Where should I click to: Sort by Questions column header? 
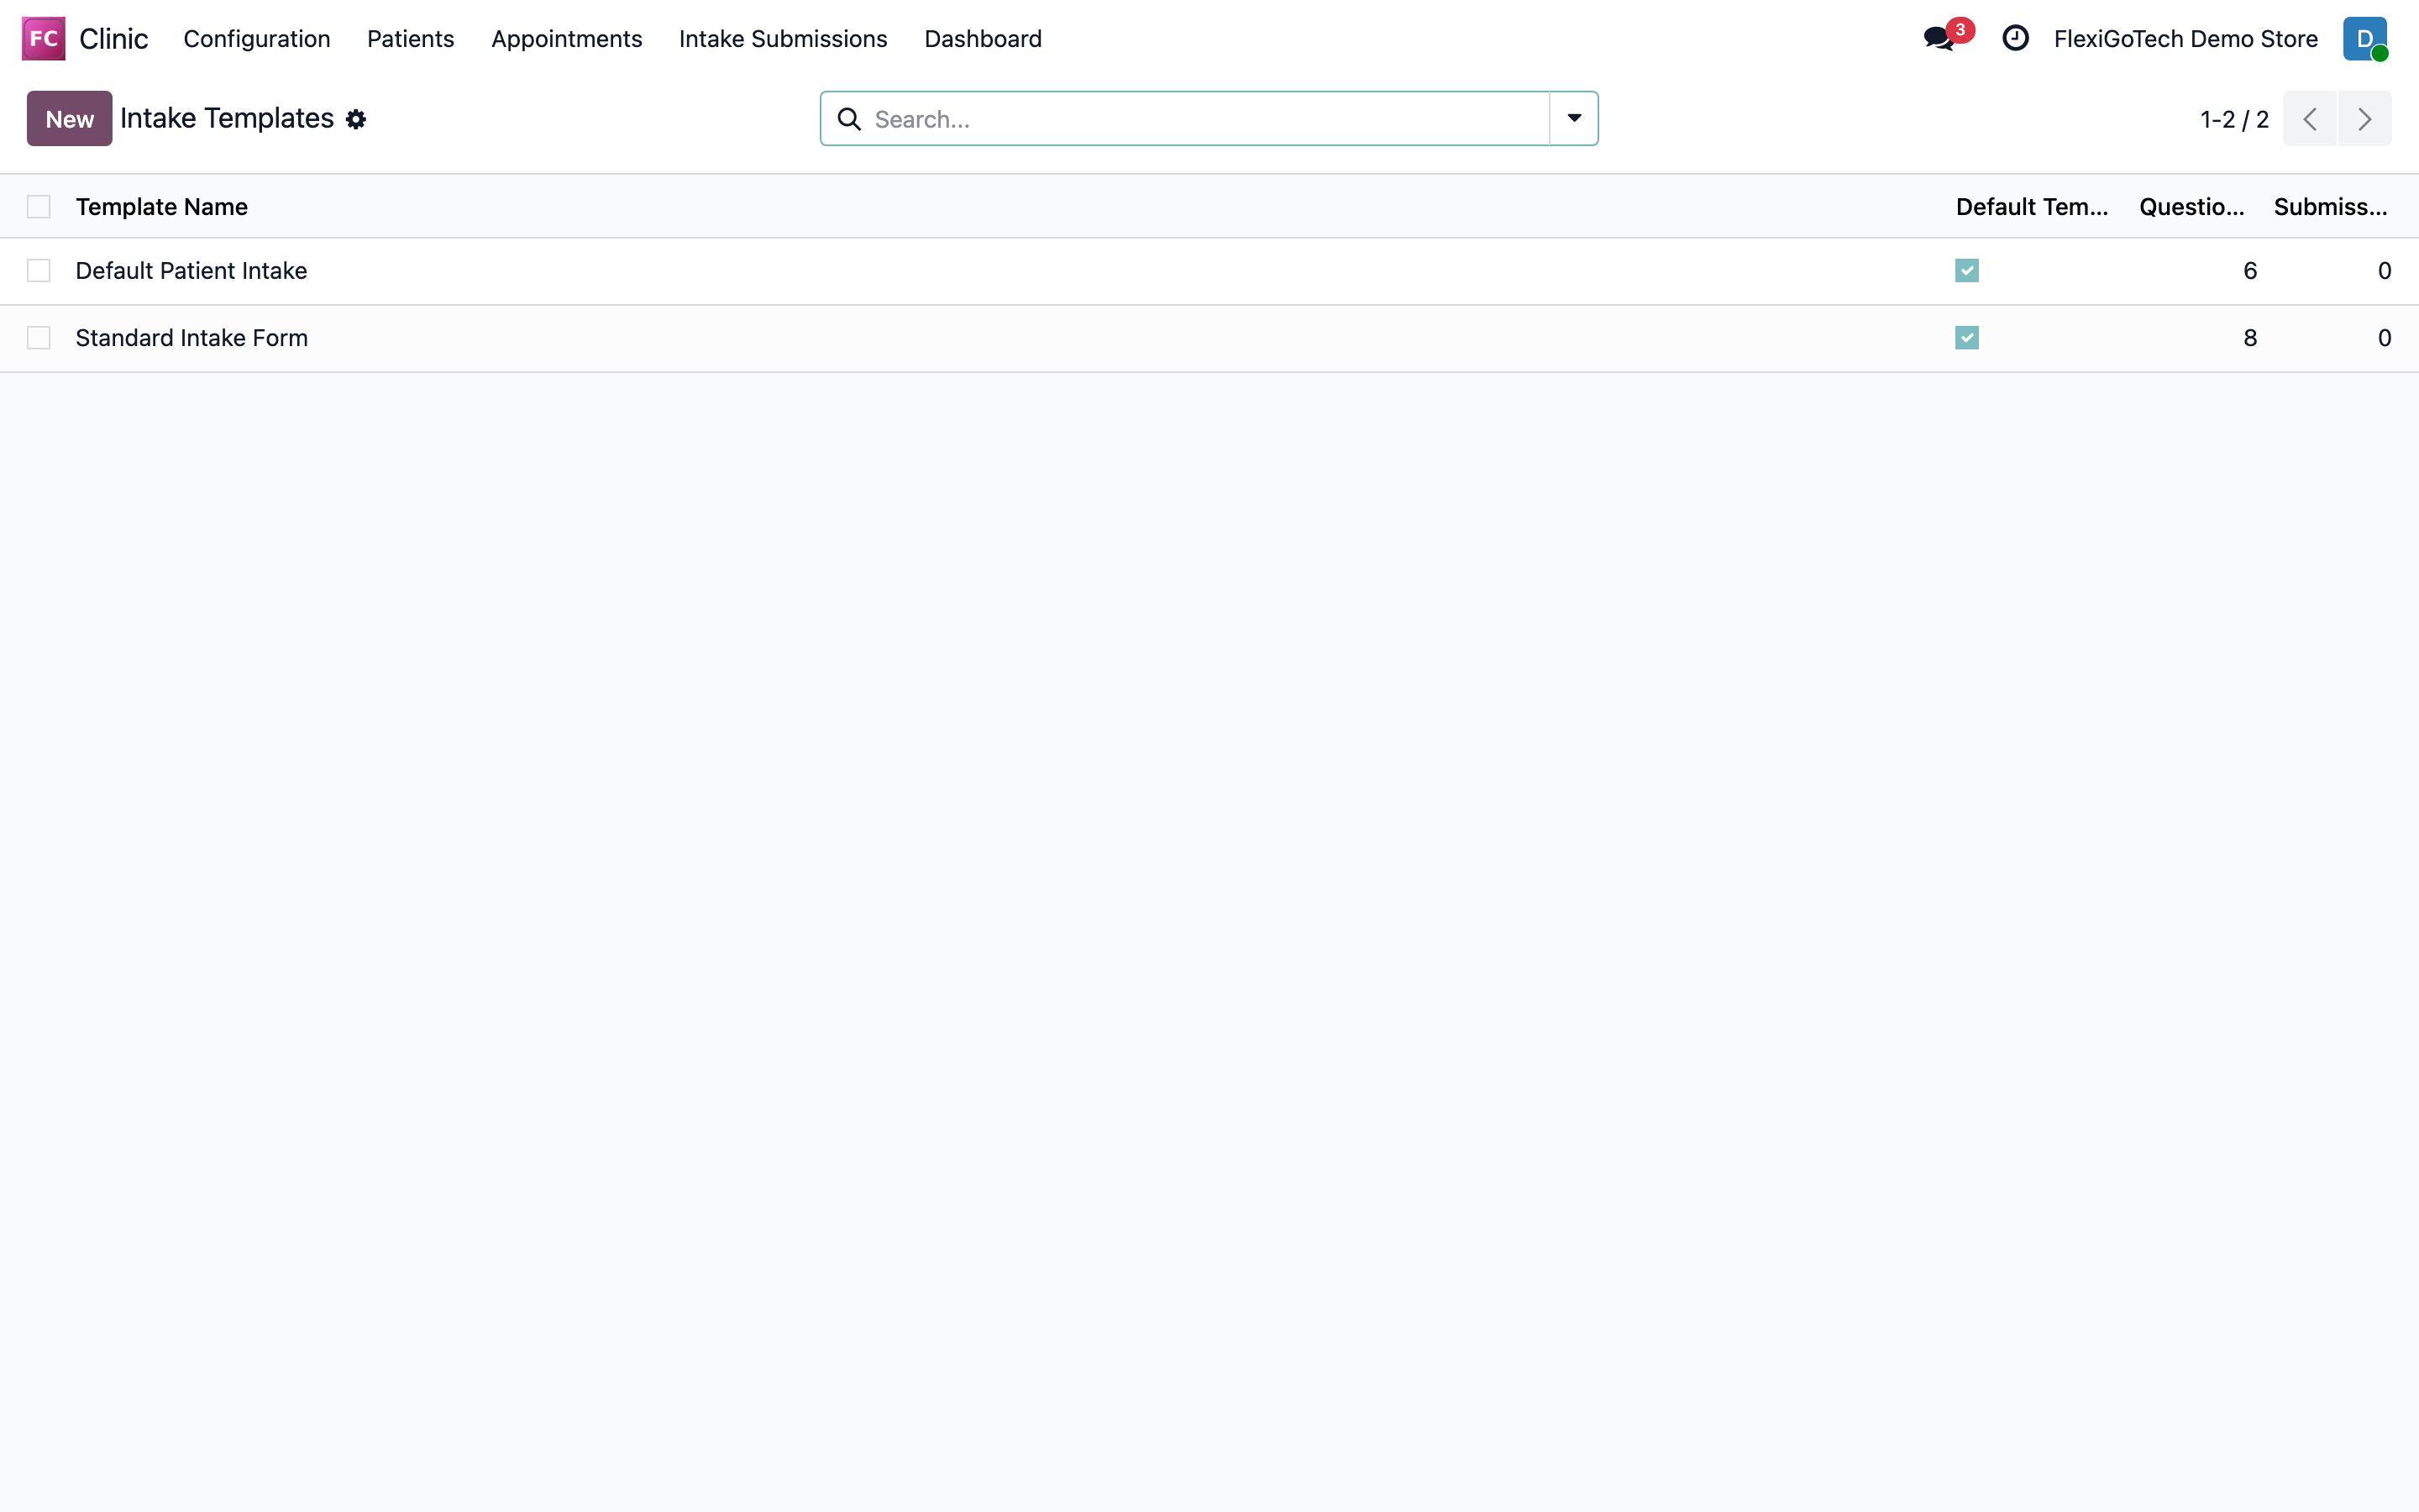2191,207
